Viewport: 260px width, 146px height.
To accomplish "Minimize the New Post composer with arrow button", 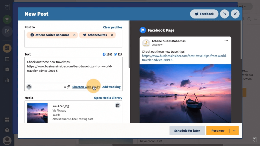I will [224, 14].
